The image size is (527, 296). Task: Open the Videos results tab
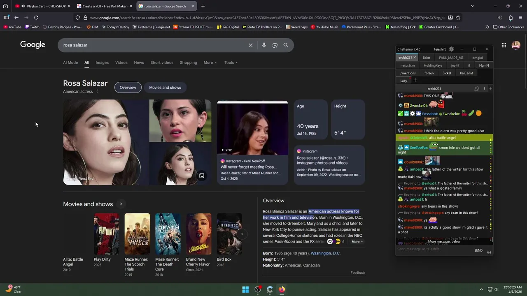pyautogui.click(x=121, y=62)
